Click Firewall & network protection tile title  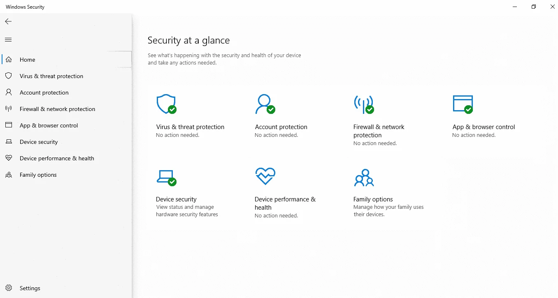point(379,131)
